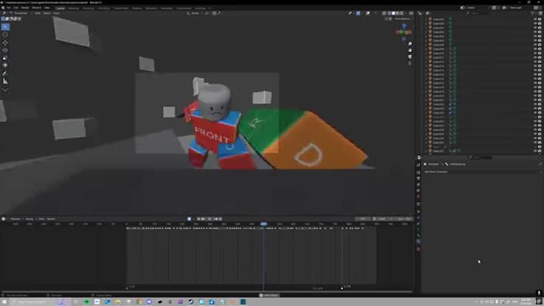Screen dimensions: 544x306
Task: Switch to the Animation workspace tab
Action: tap(151, 8)
